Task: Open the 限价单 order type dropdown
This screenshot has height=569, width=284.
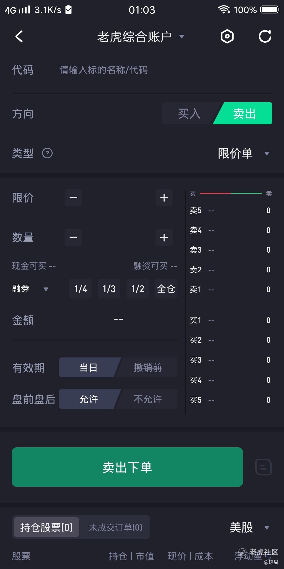Action: 243,153
